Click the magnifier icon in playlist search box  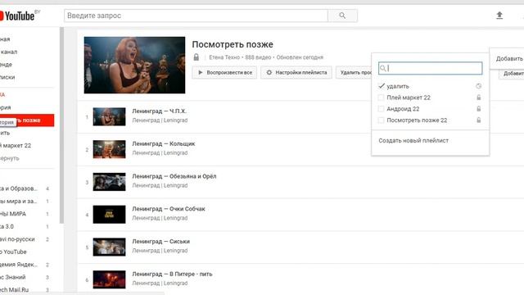click(383, 68)
